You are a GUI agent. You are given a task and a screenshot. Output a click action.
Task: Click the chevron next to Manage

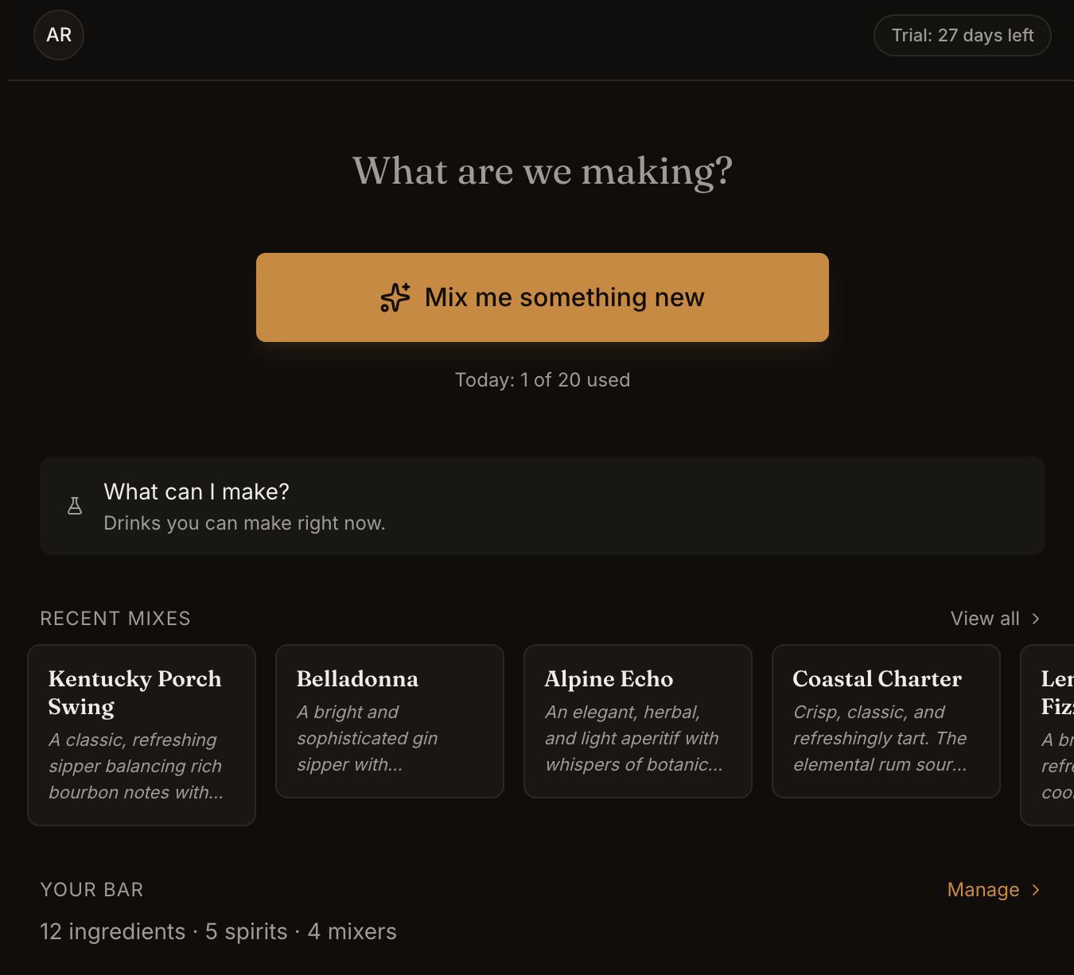tap(1036, 890)
